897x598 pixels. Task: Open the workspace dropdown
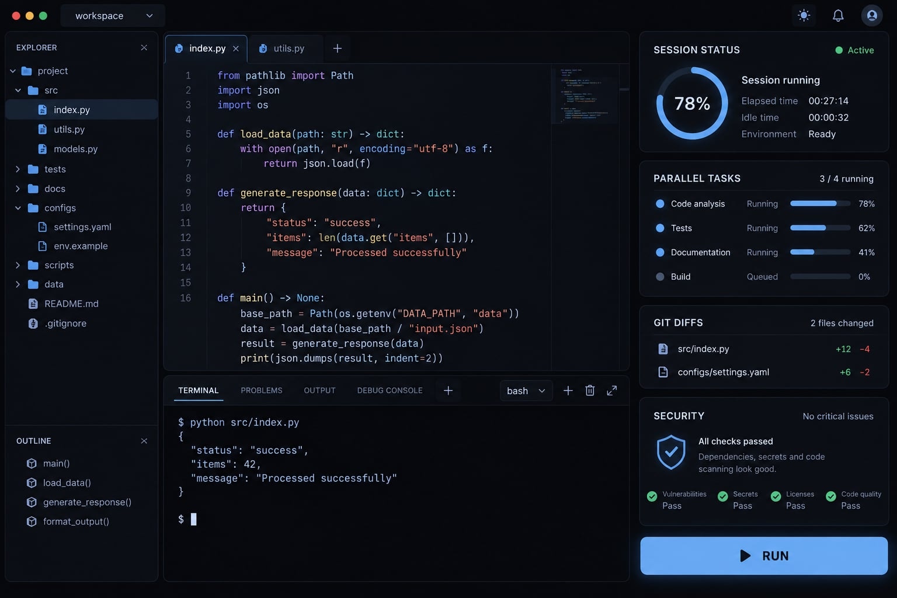(113, 16)
